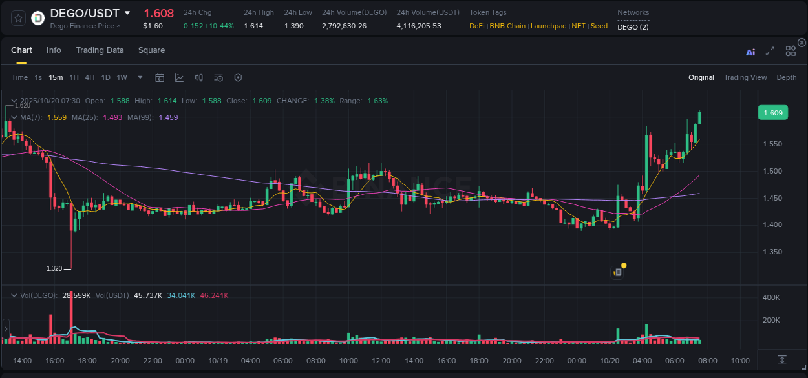Screen dimensions: 808x378
Task: Expand the chart to fullscreen
Action: (x=770, y=52)
